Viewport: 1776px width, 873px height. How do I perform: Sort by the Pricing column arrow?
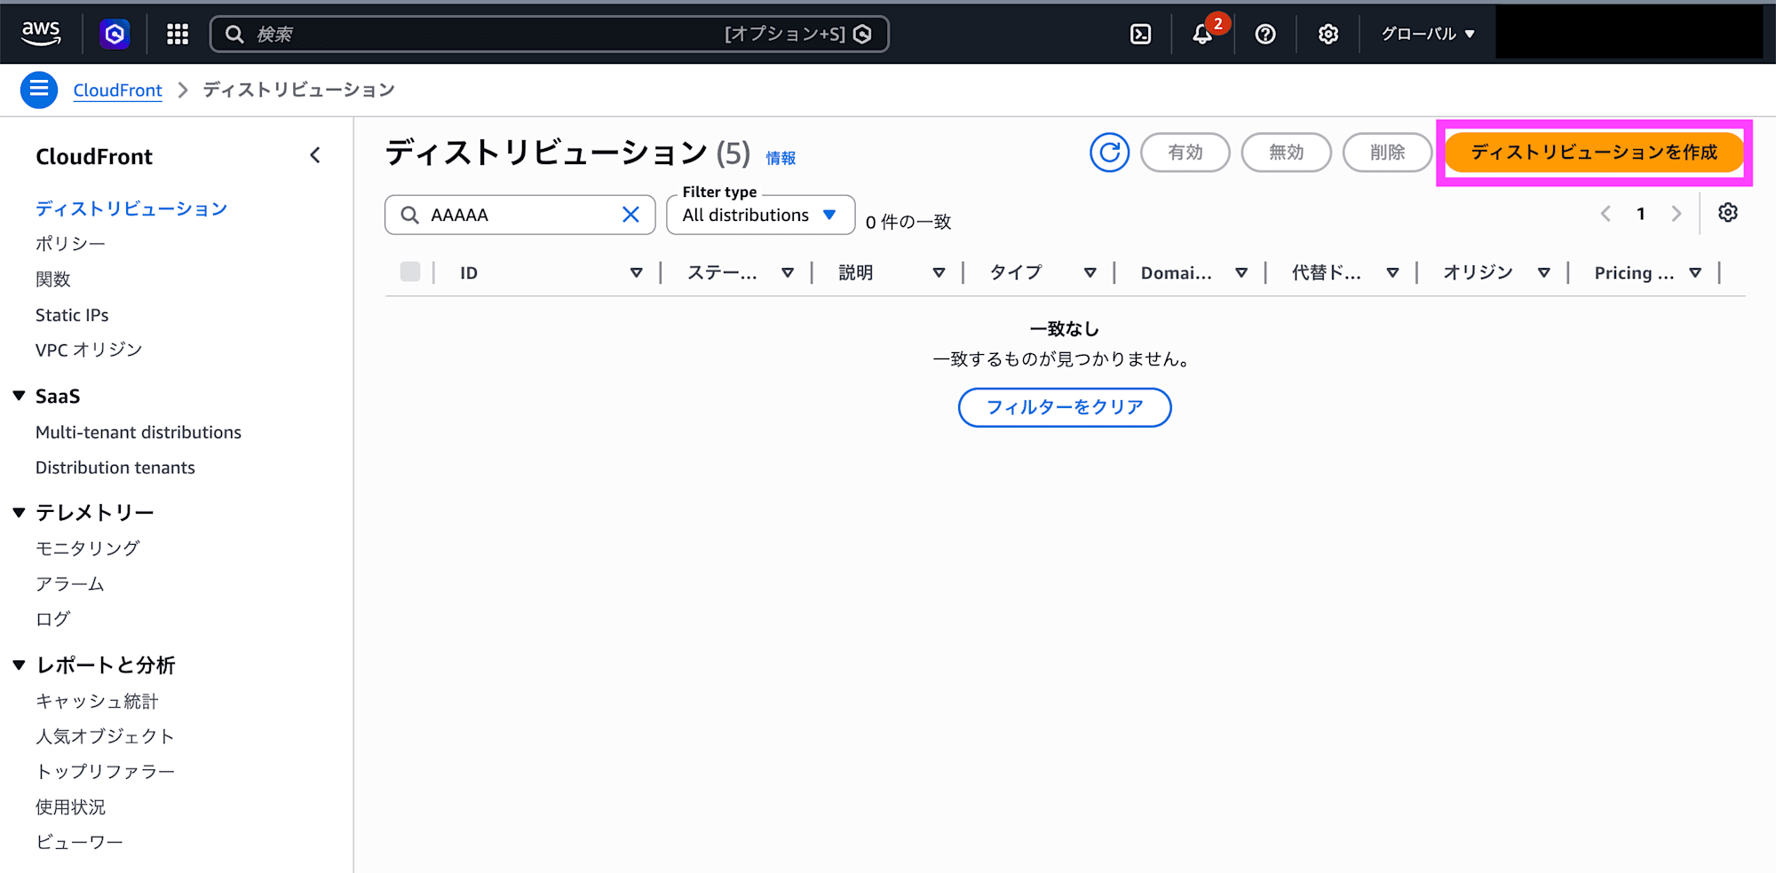tap(1695, 273)
